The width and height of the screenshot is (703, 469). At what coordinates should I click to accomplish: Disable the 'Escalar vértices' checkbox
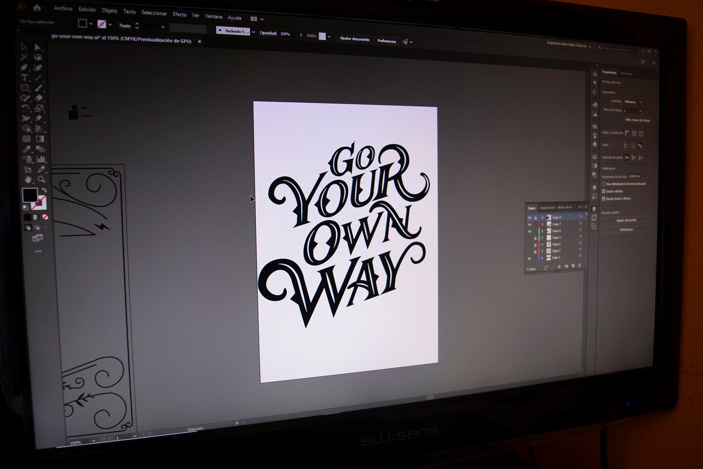(603, 191)
